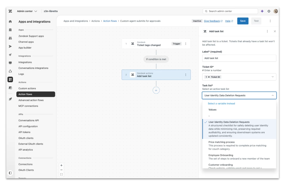Open kebab menu in Add task list panel
This screenshot has height=186, width=286.
pyautogui.click(x=267, y=31)
